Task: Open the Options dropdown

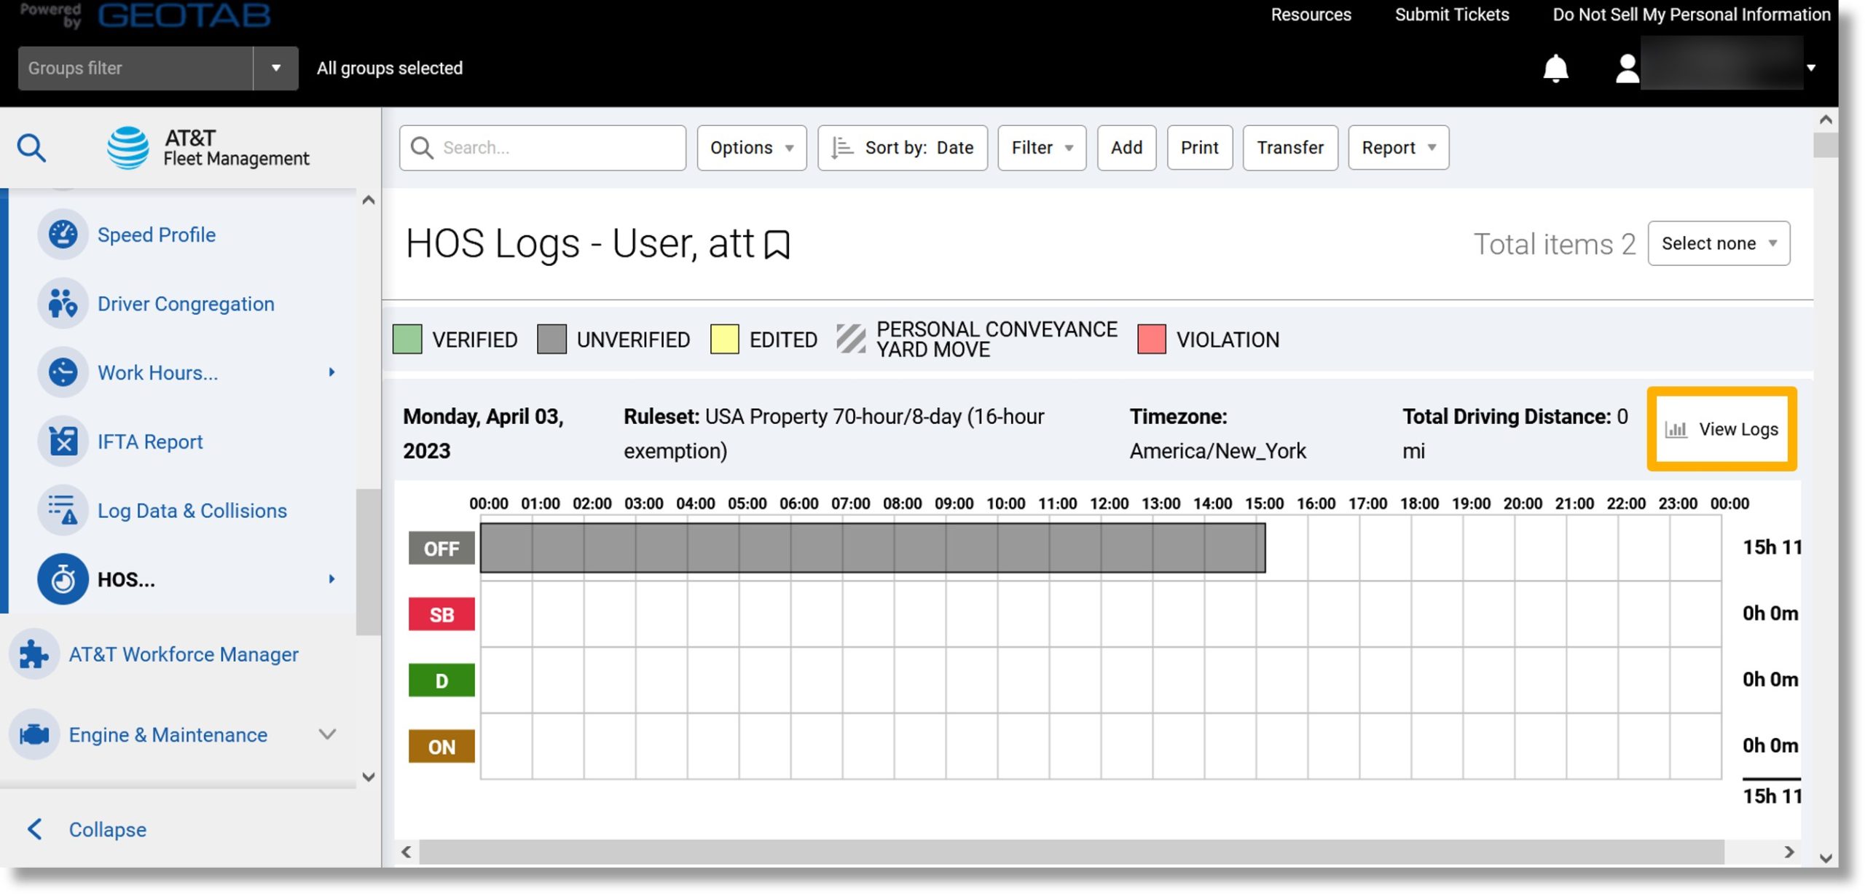Action: click(751, 148)
